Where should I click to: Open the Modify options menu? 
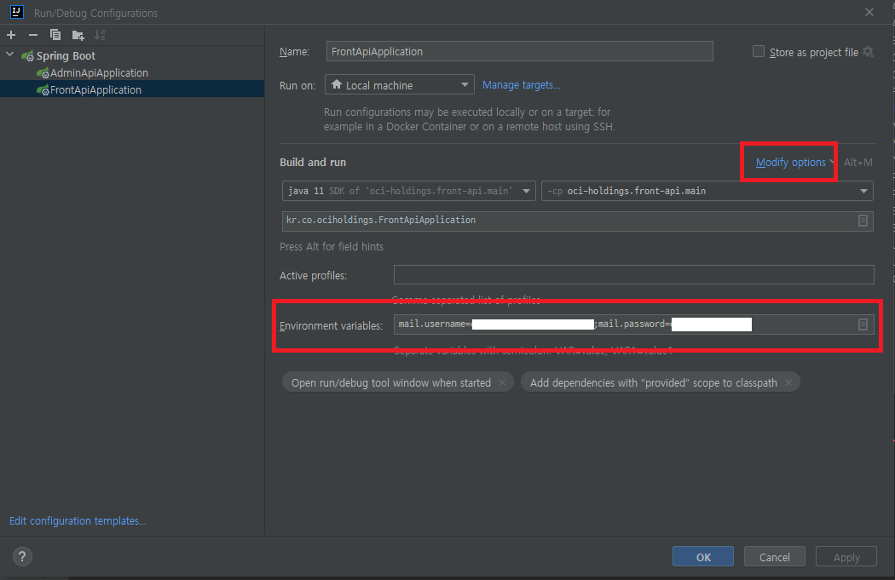(790, 163)
